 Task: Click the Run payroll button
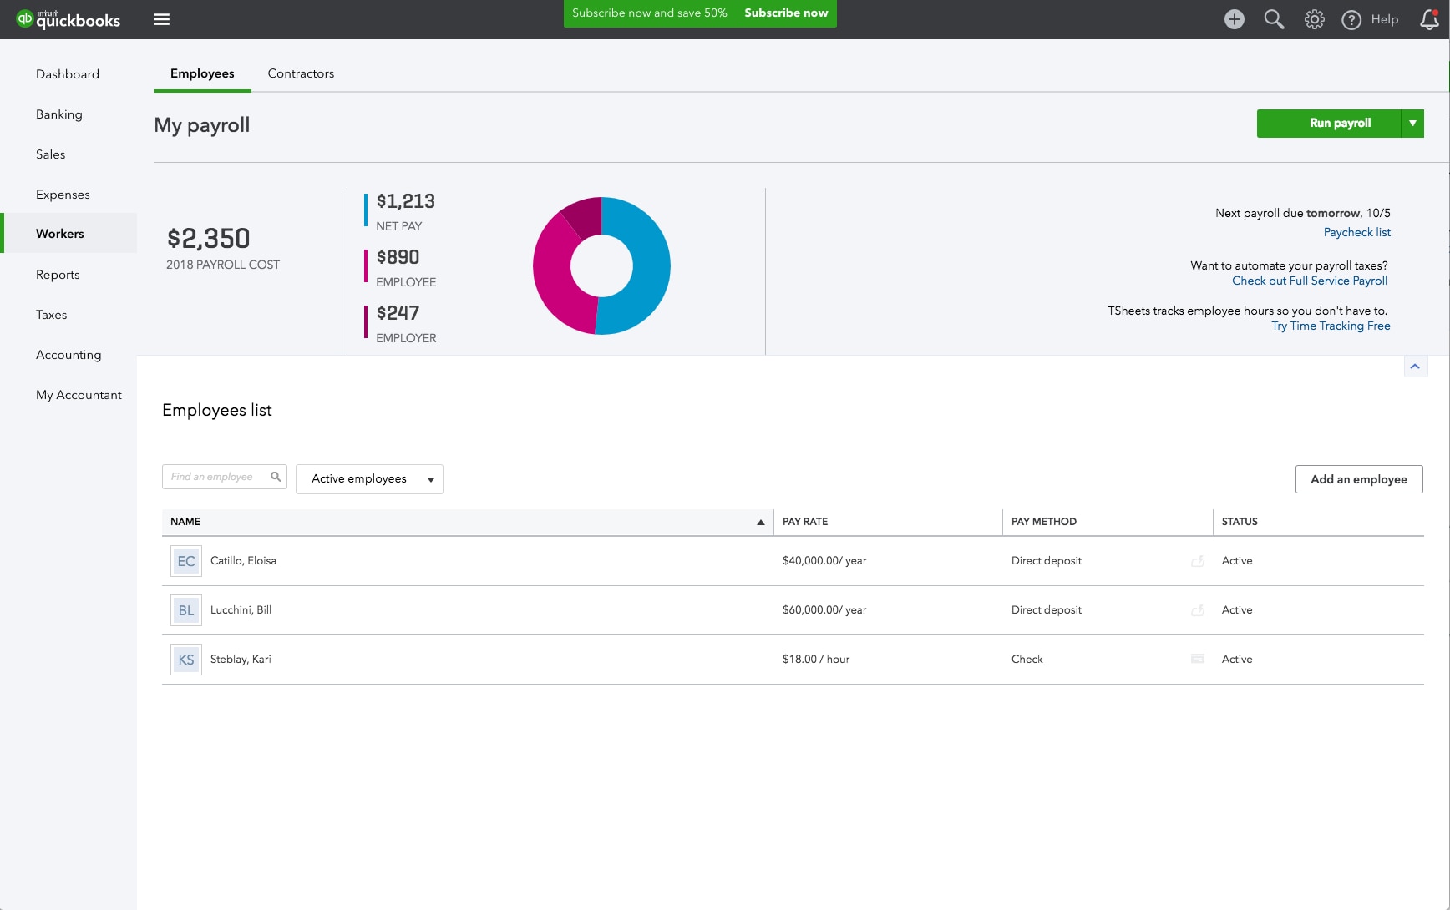pyautogui.click(x=1340, y=123)
